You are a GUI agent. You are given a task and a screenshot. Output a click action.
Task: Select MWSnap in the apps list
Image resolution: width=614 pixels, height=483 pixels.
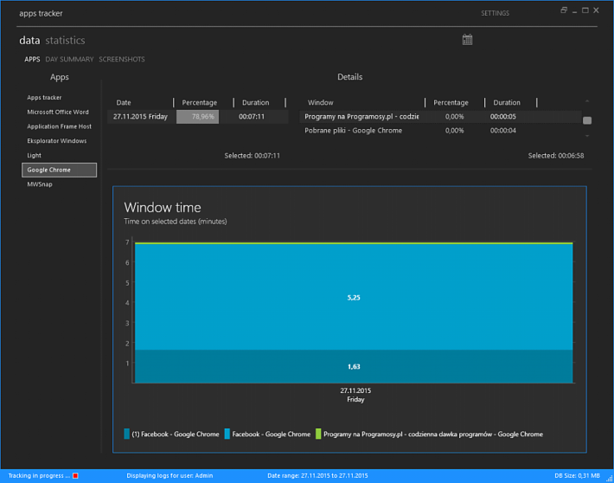(40, 184)
